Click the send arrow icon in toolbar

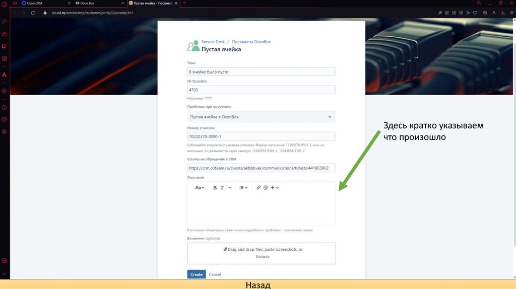(x=468, y=13)
